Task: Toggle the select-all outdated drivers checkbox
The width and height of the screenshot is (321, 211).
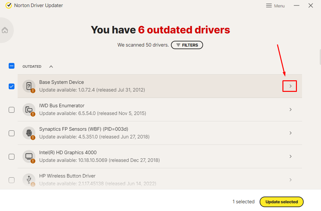Action: point(12,66)
